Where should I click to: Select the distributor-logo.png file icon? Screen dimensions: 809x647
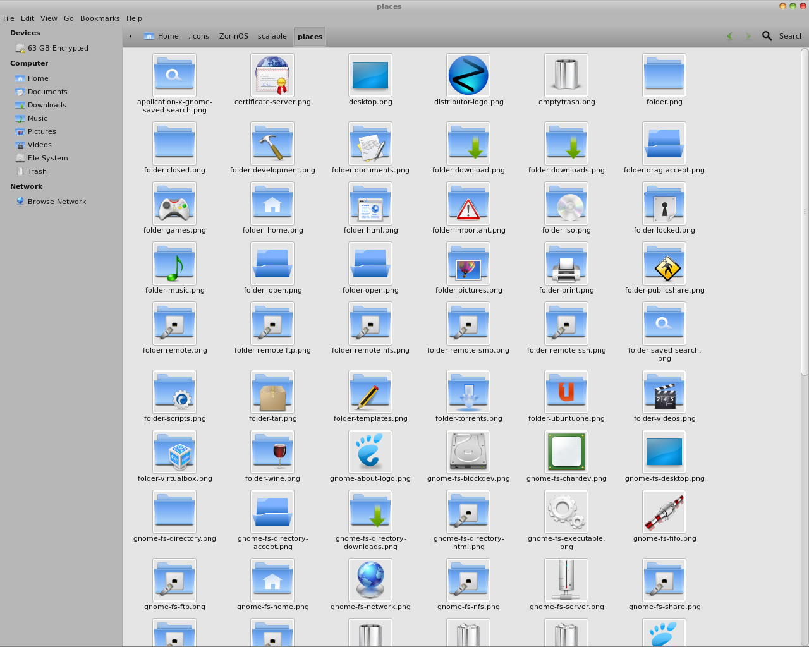point(468,75)
